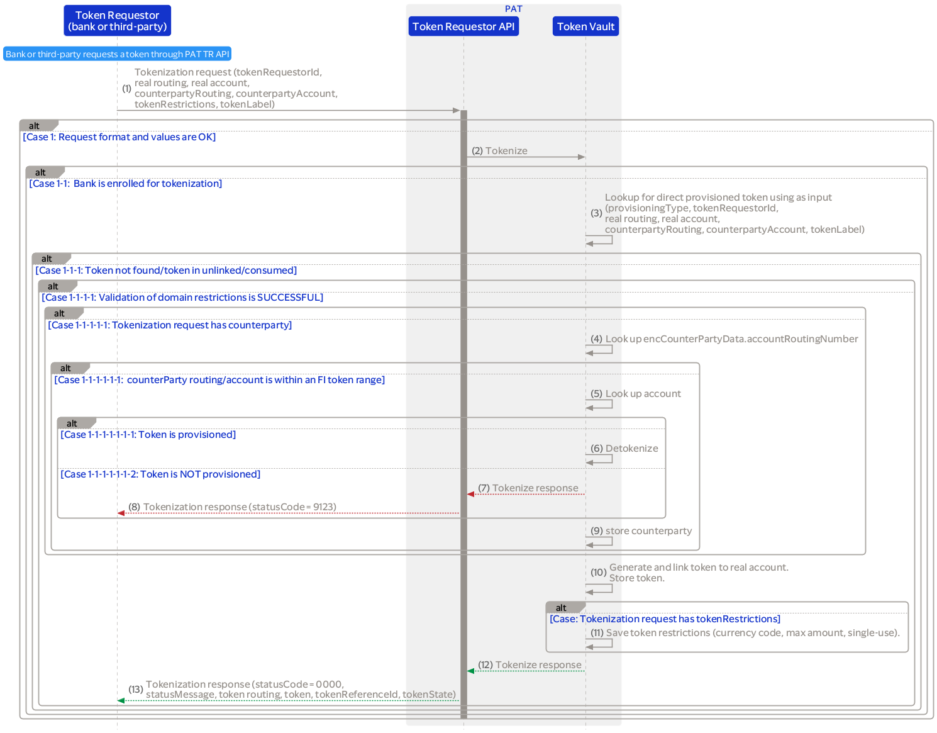Click the PAT group title label
This screenshot has width=937, height=733.
pos(513,8)
